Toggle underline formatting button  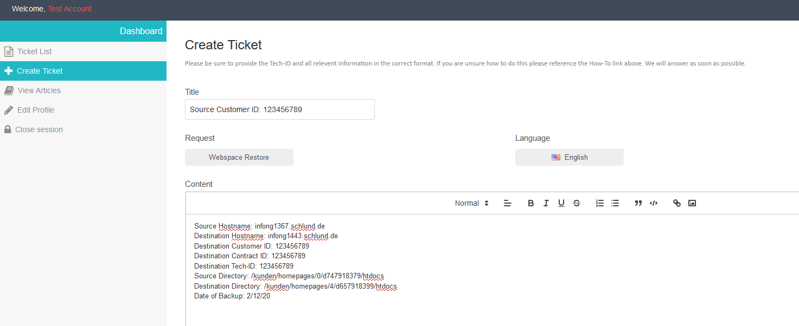561,203
